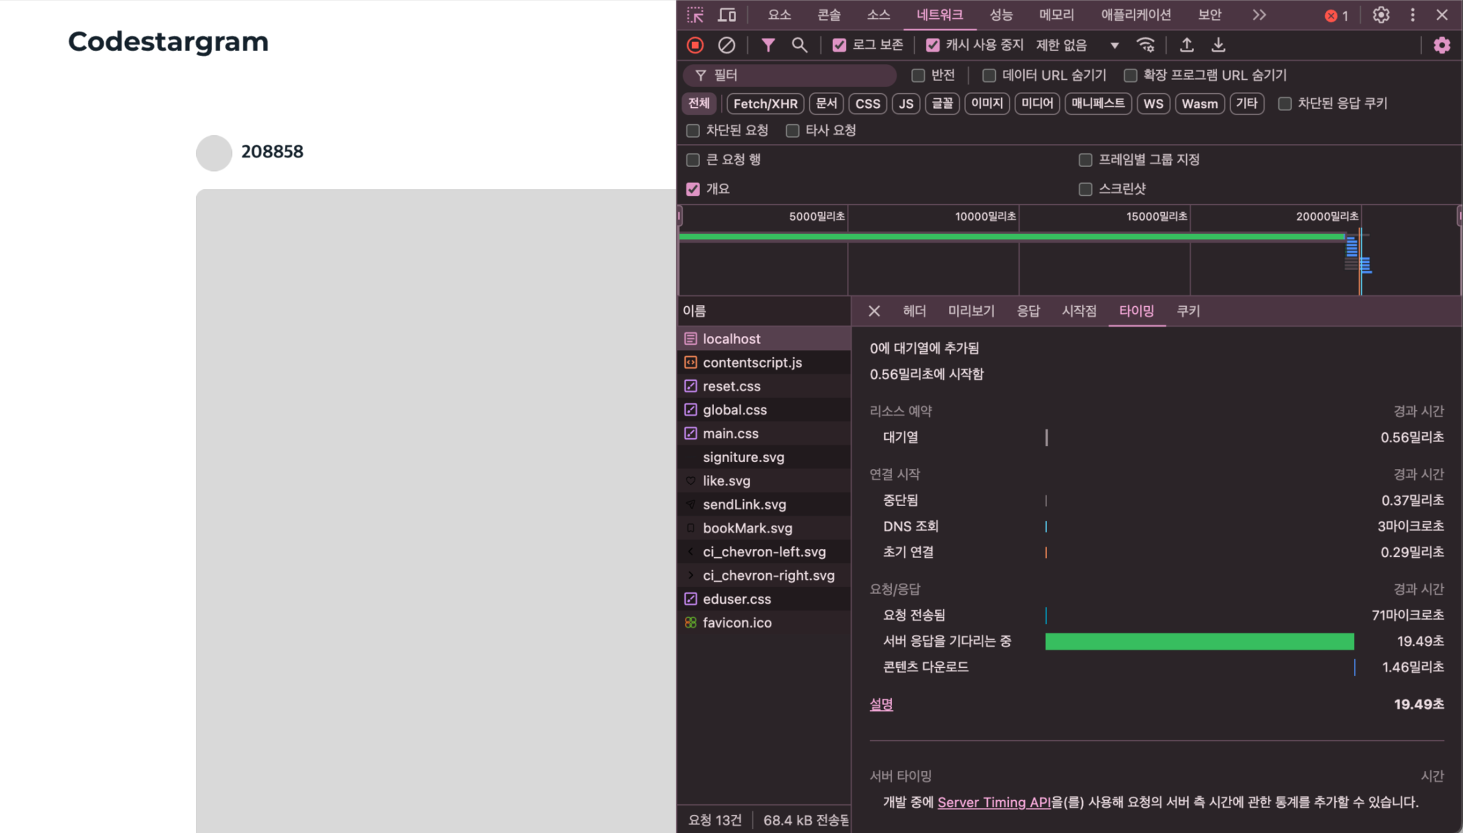The height and width of the screenshot is (833, 1463).
Task: Click network conditions wifi icon
Action: [1146, 45]
